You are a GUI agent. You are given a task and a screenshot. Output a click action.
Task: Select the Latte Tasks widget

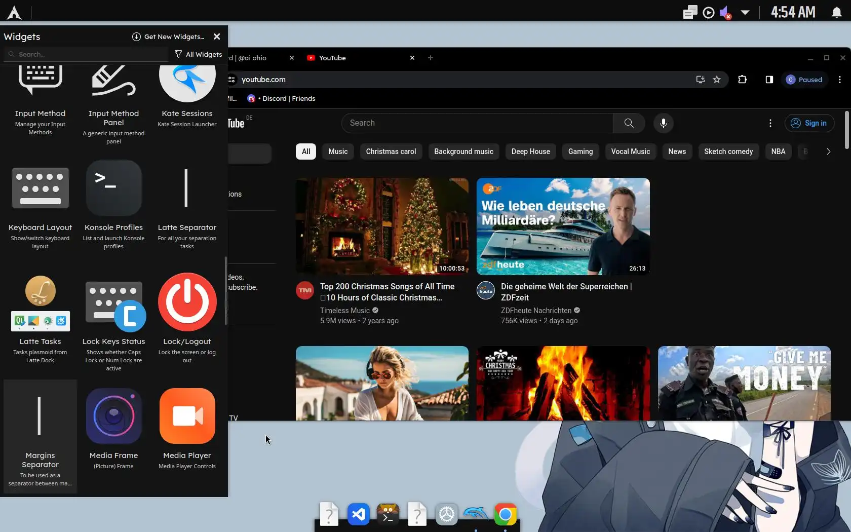pyautogui.click(x=40, y=322)
